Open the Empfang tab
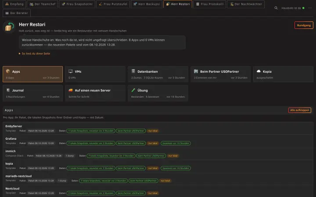Viewport: 316px width, 197px height. pyautogui.click(x=14, y=4)
